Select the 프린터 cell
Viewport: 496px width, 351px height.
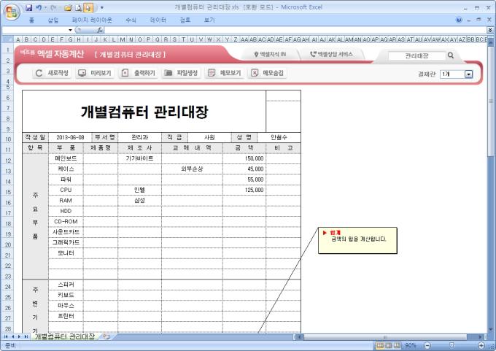click(x=66, y=316)
